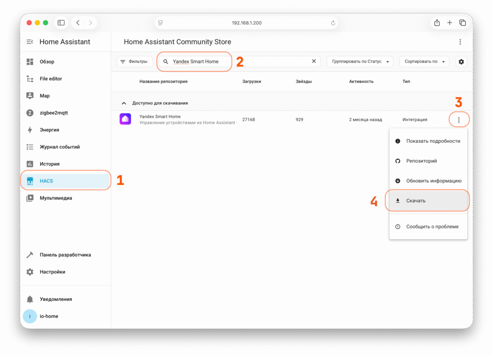Click the browser reload icon
Image resolution: width=493 pixels, height=355 pixels.
coord(333,23)
